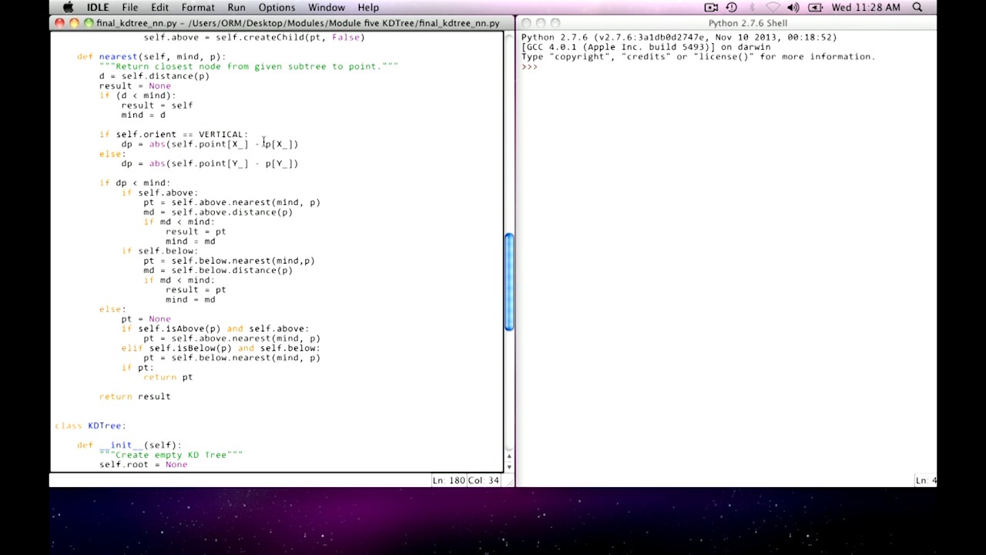The image size is (986, 555).
Task: Open the File menu
Action: click(129, 8)
